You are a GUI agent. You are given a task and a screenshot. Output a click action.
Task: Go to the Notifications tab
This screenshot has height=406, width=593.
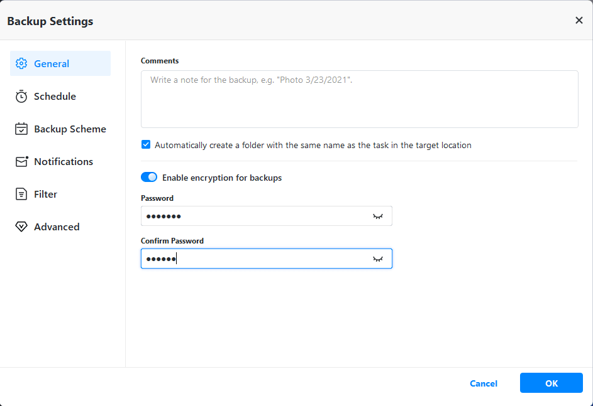[64, 161]
